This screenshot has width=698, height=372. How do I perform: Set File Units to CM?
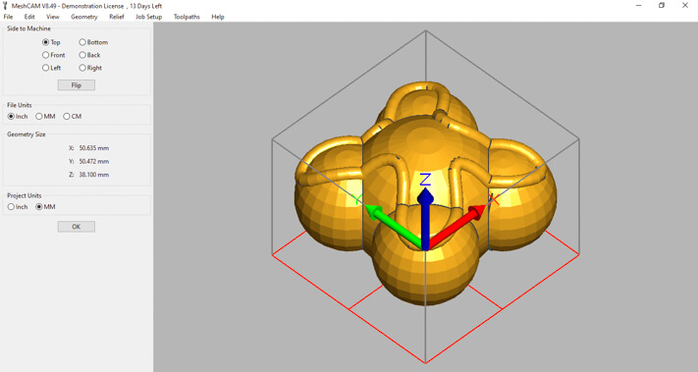(72, 117)
